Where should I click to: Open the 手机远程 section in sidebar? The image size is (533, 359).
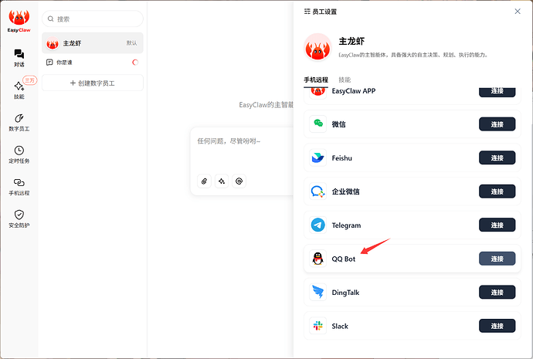click(19, 187)
